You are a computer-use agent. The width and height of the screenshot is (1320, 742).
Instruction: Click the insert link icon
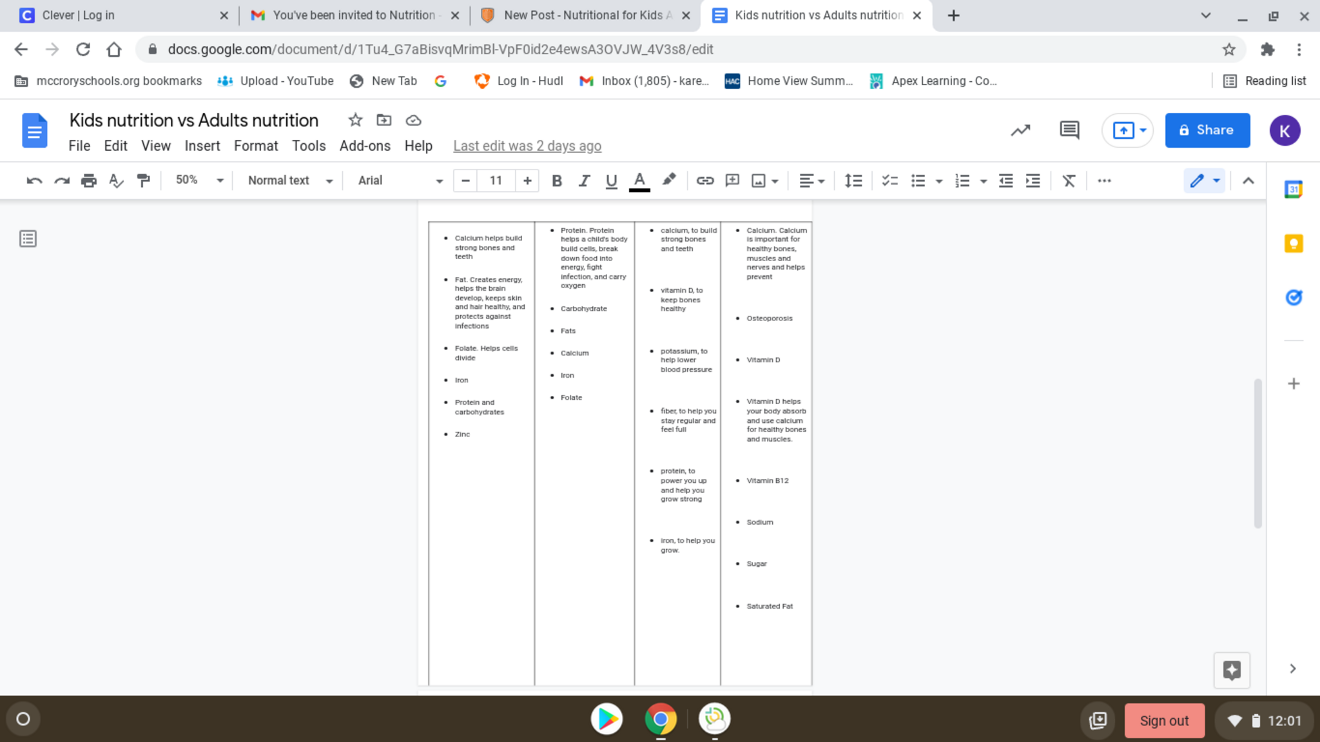[x=704, y=181]
